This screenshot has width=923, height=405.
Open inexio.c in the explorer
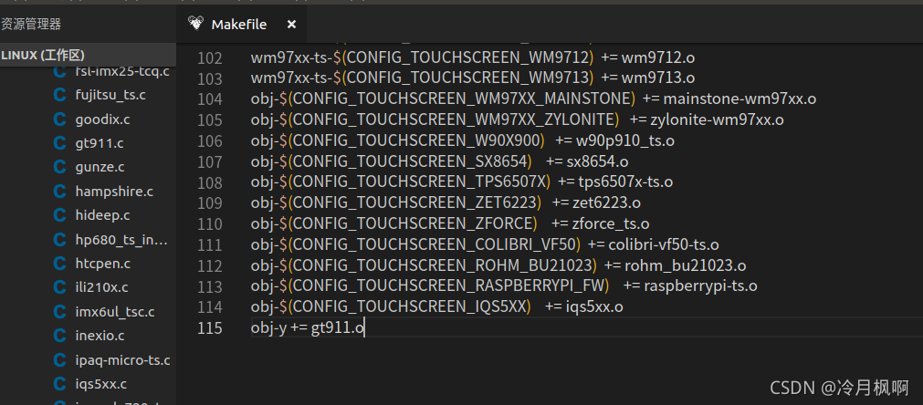100,336
